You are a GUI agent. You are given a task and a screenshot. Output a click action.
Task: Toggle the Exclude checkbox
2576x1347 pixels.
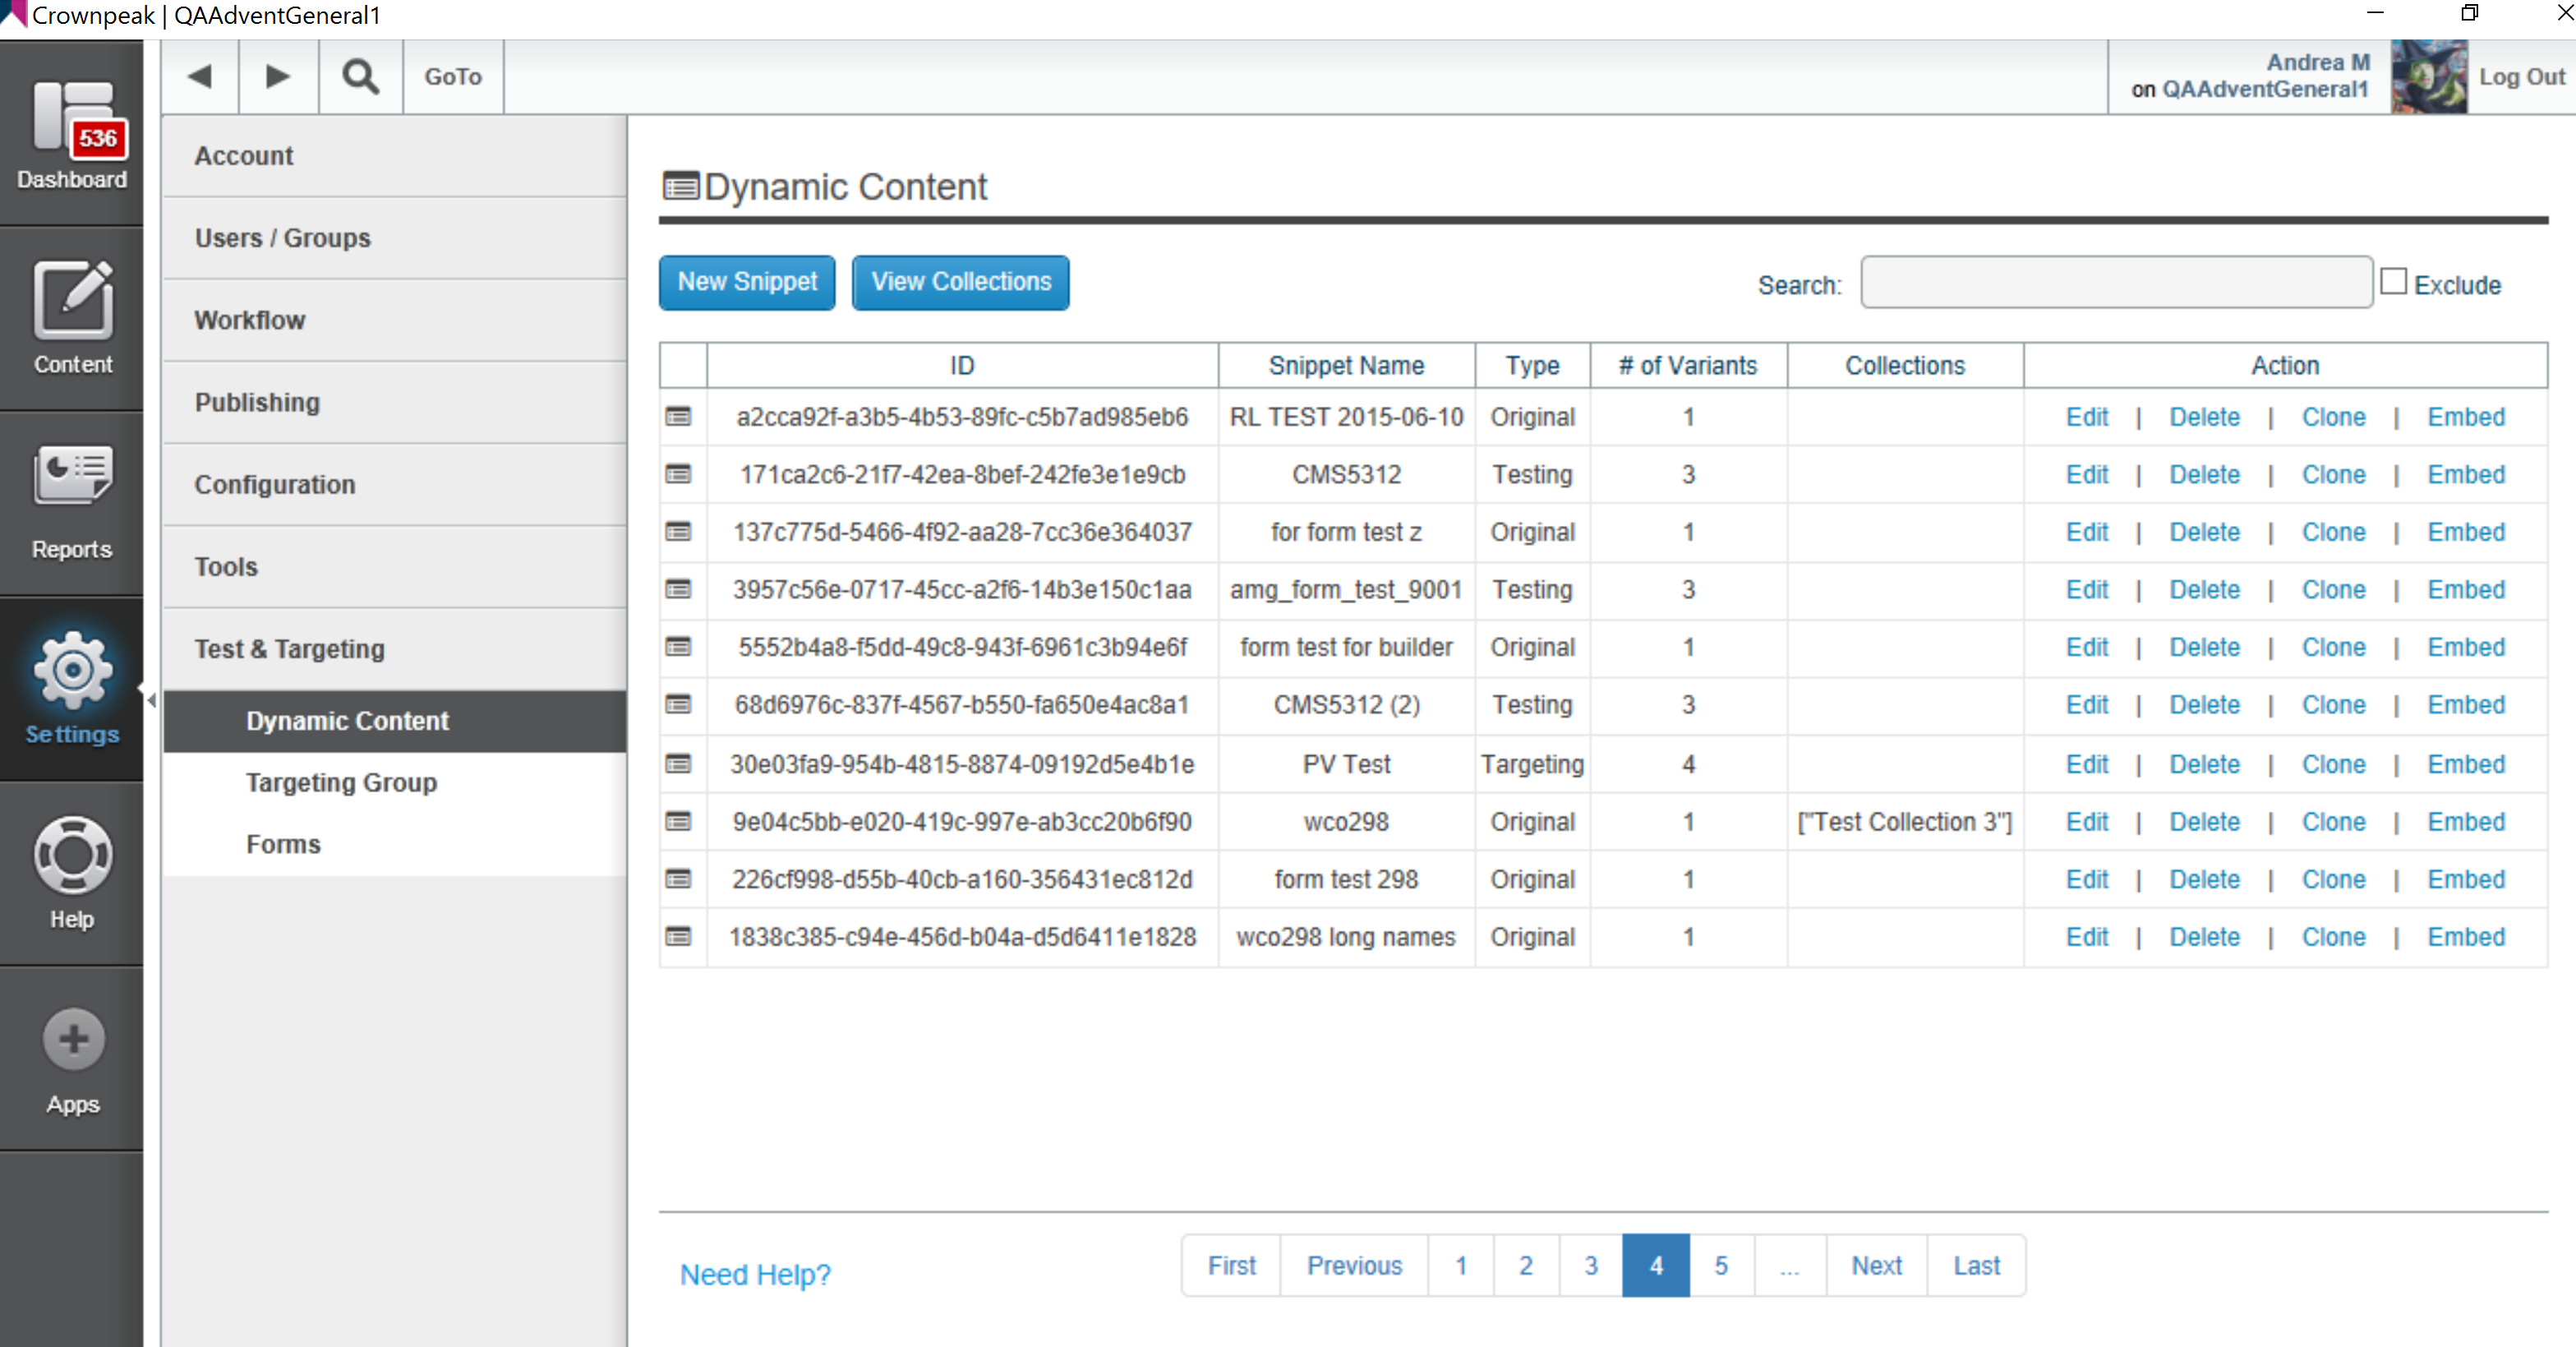click(2393, 282)
